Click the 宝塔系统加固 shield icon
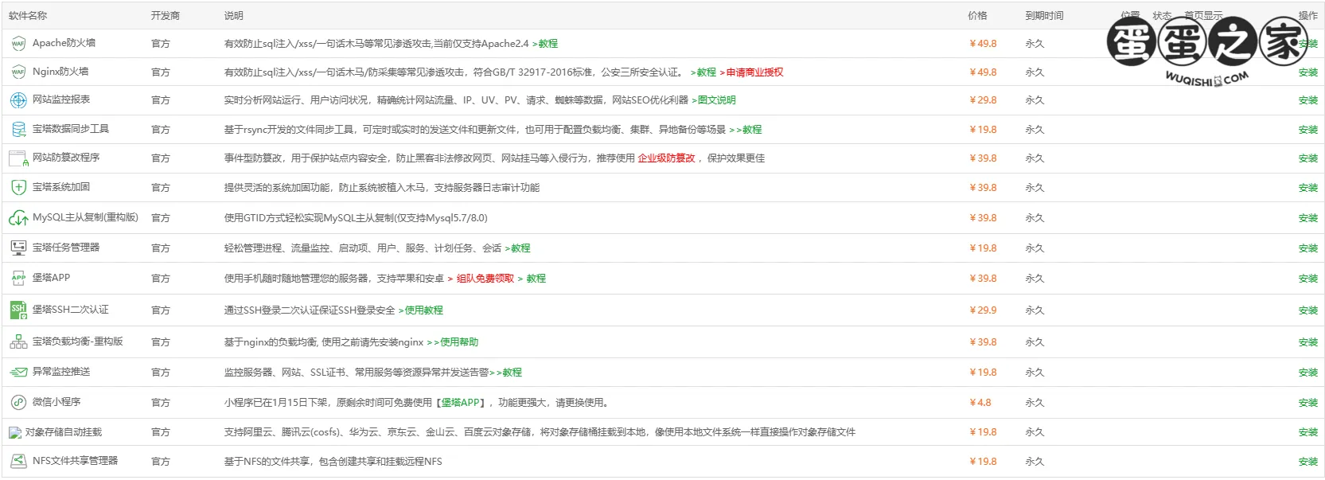This screenshot has width=1325, height=480. (x=18, y=188)
